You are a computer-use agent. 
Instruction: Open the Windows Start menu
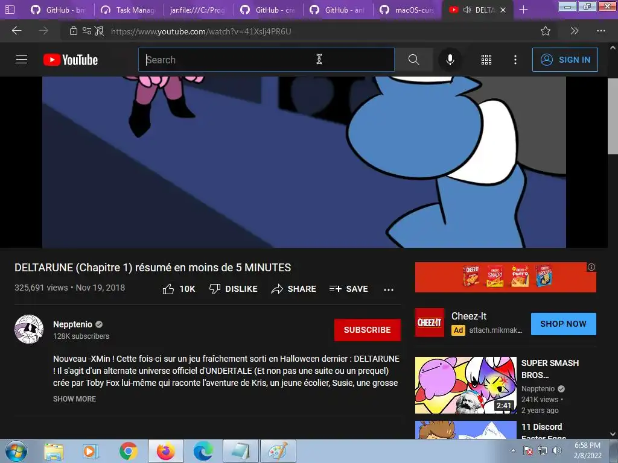tap(16, 451)
